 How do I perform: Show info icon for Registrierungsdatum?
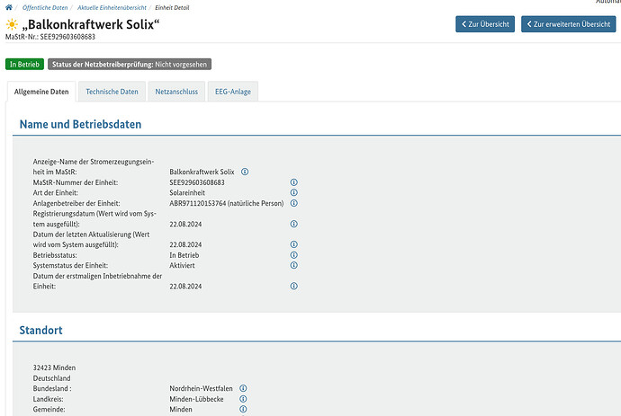coord(294,224)
